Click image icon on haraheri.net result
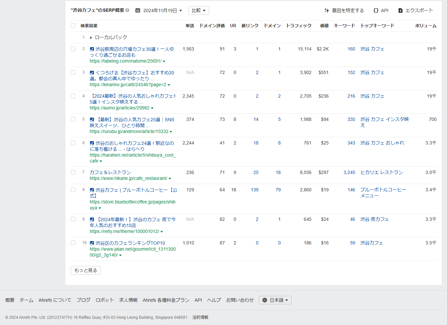447x325 pixels. (x=92, y=143)
